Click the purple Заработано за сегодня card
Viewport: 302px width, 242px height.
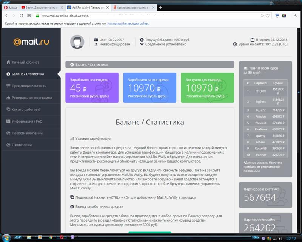92,88
